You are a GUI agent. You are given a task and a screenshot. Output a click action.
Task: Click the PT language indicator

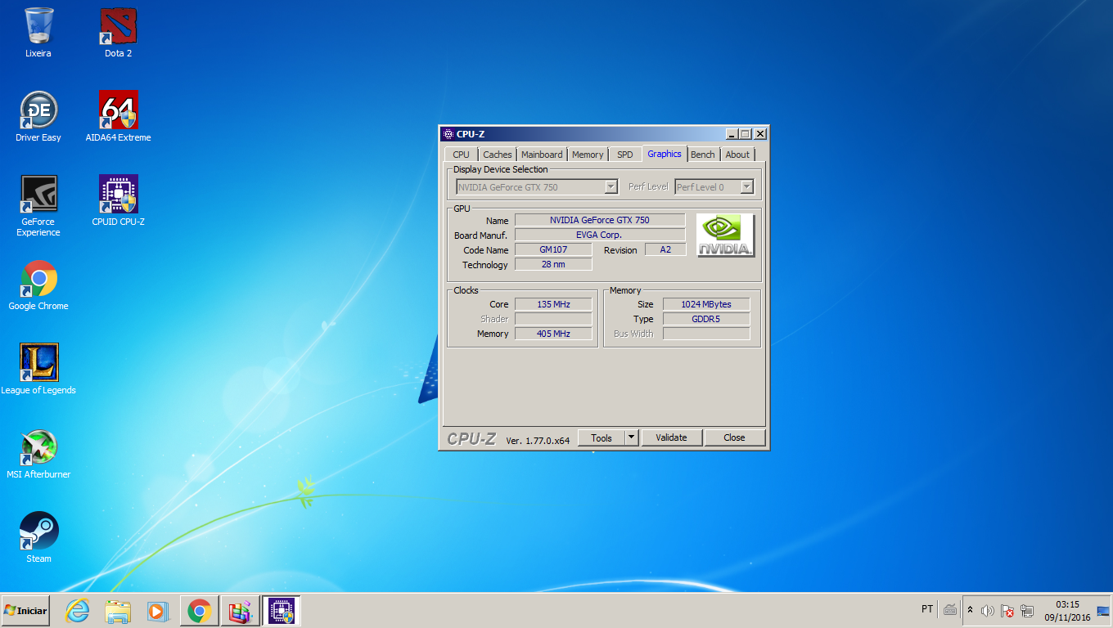(x=927, y=609)
